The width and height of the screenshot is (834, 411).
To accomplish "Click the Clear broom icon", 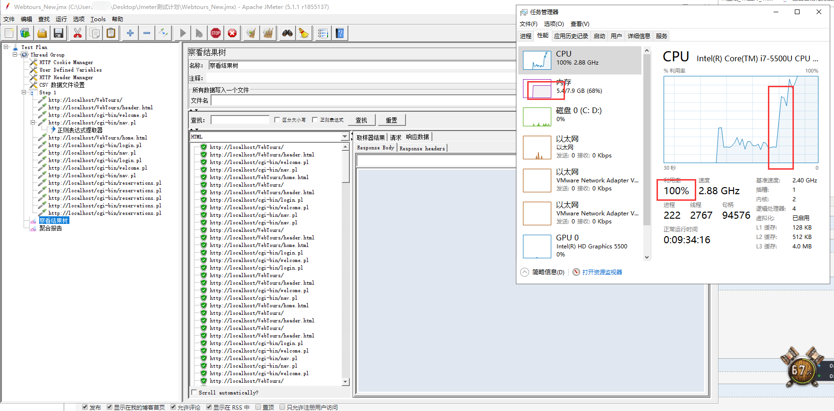I will pyautogui.click(x=252, y=33).
